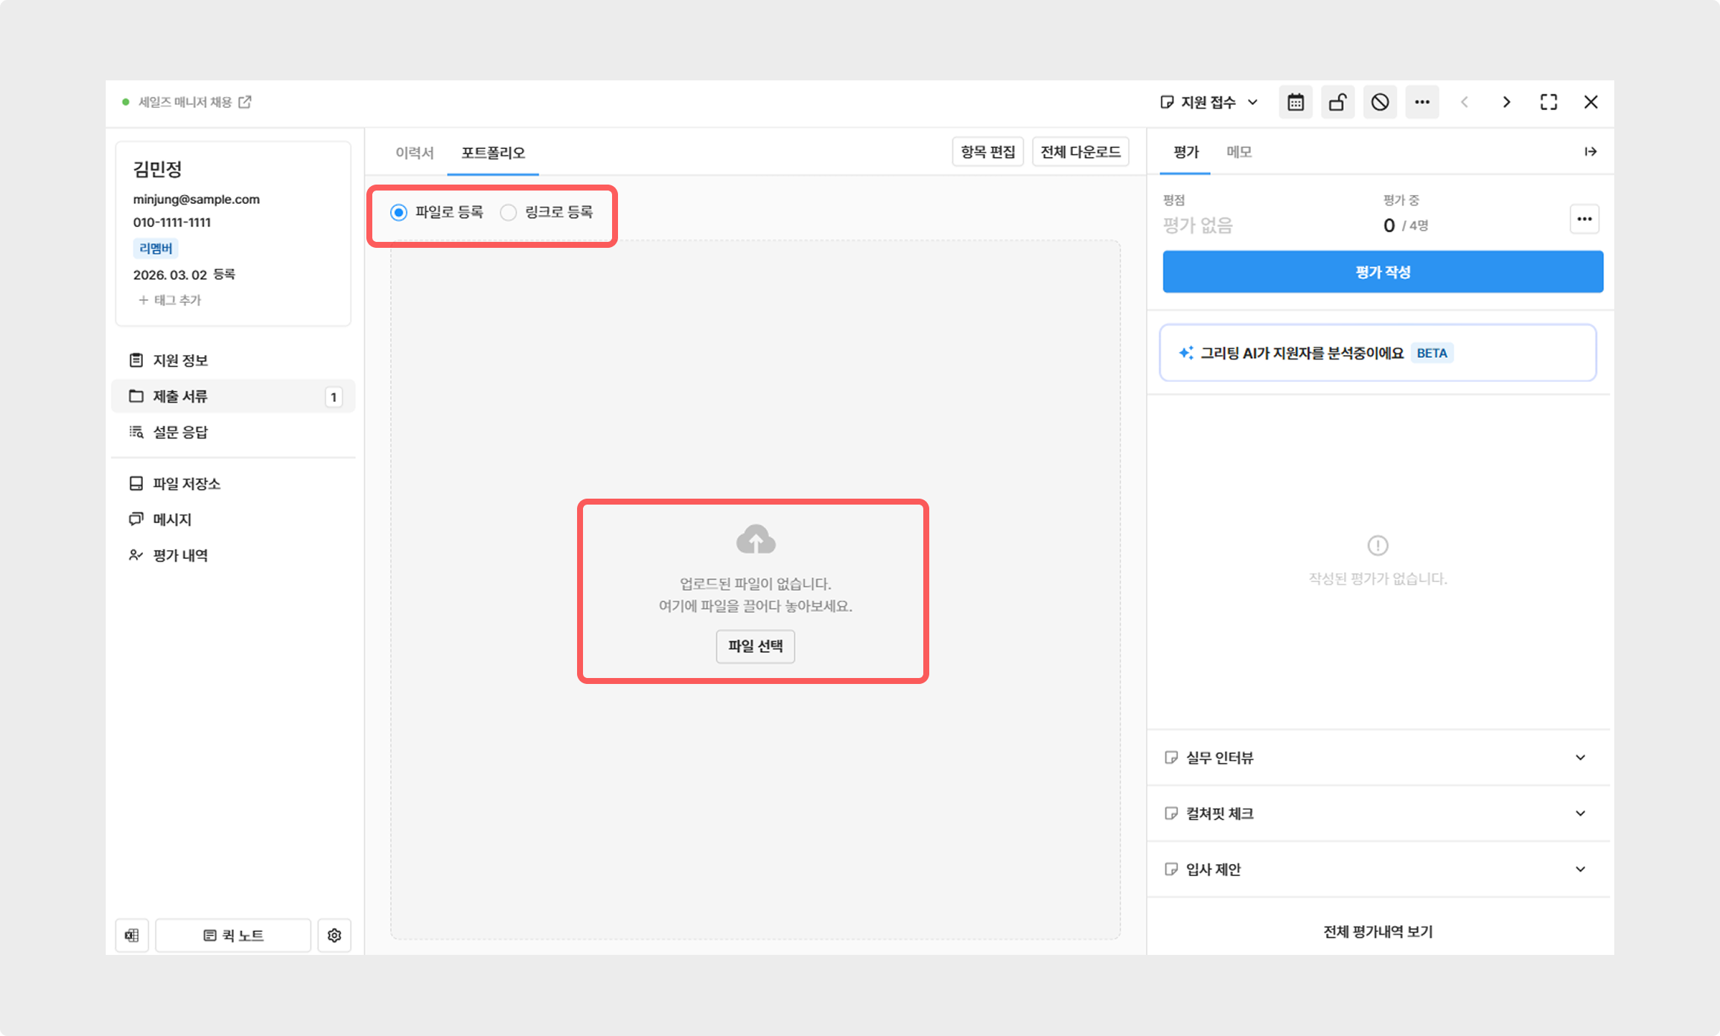
Task: Click the unlock padlock icon
Action: 1337,102
